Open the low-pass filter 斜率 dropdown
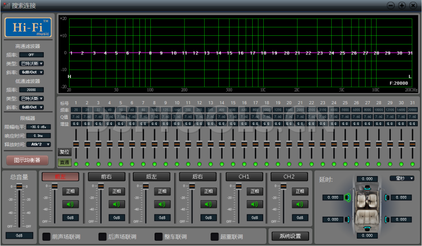 pyautogui.click(x=32, y=107)
